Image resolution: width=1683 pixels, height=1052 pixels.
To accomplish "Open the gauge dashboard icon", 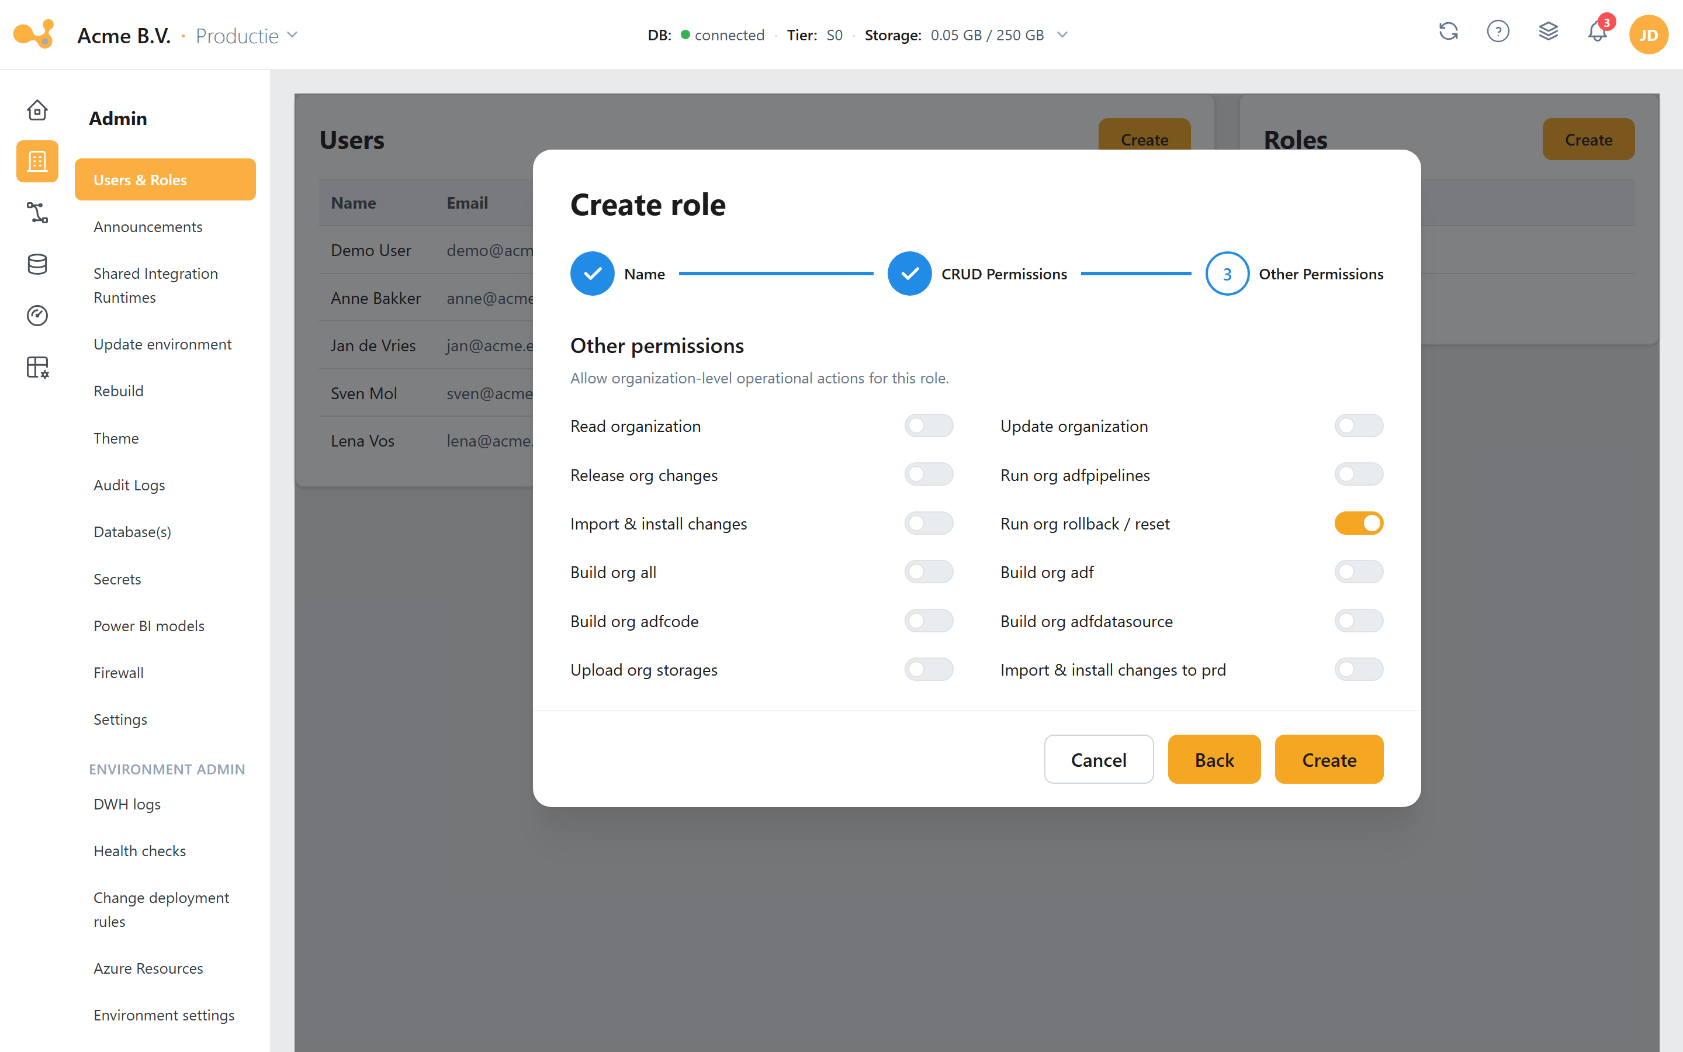I will tap(37, 316).
